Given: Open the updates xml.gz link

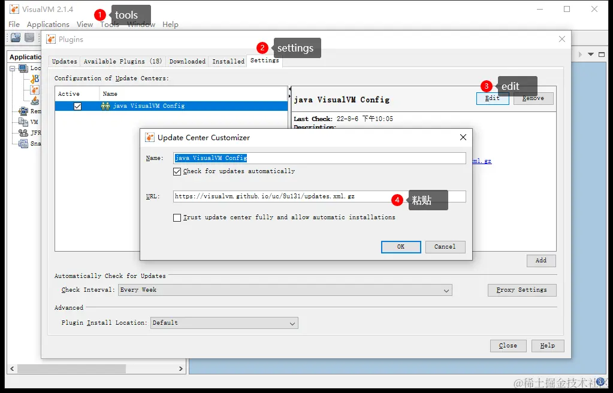Looking at the screenshot, I should (482, 161).
